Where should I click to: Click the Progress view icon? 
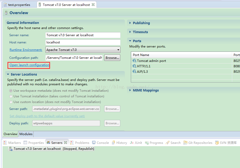[147, 143]
